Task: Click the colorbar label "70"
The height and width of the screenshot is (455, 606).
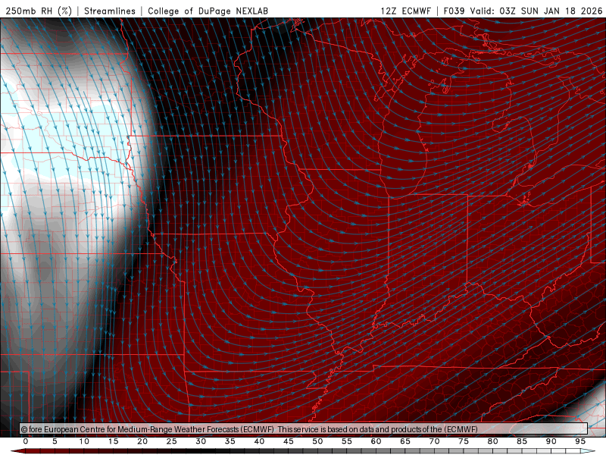Action: 434,441
